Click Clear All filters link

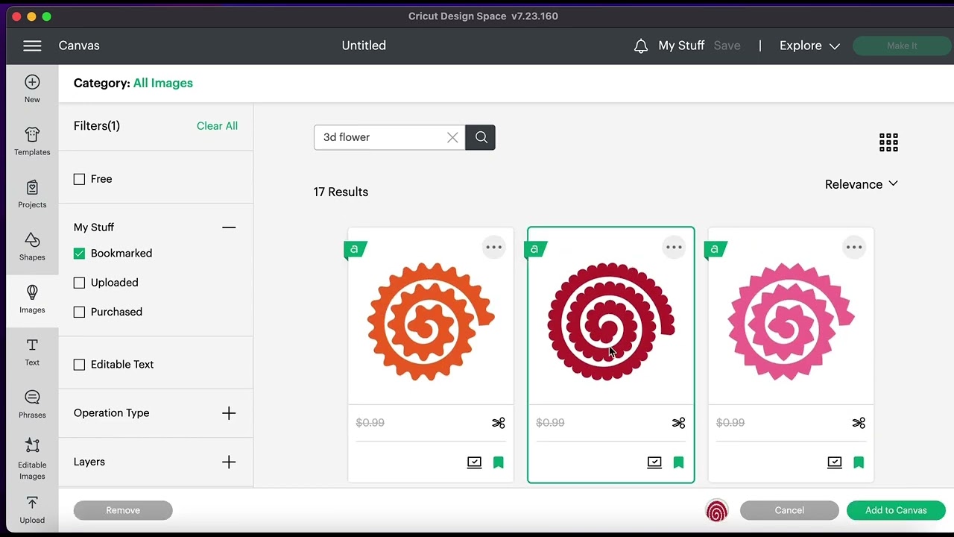(x=217, y=126)
